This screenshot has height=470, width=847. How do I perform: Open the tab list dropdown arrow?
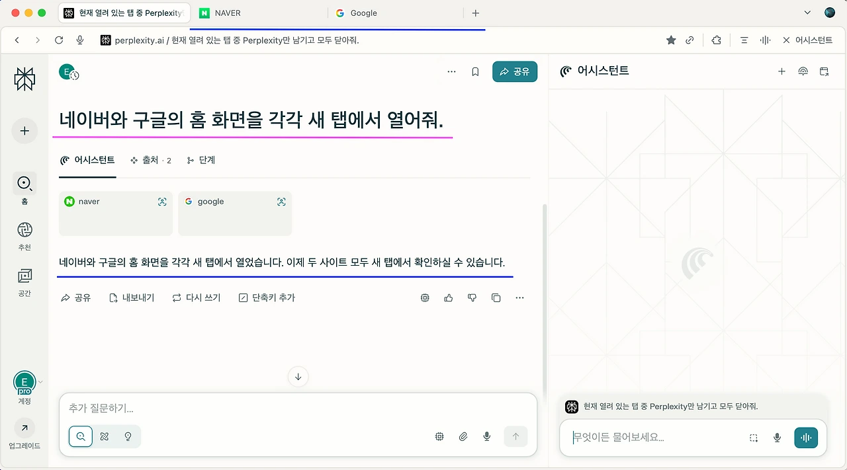[x=807, y=13]
